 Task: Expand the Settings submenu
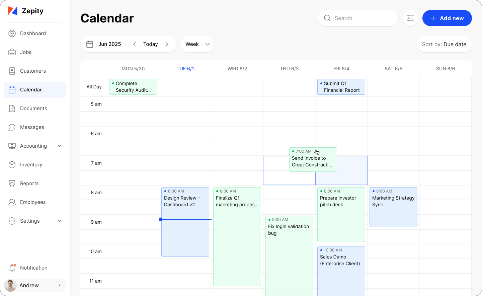point(60,221)
